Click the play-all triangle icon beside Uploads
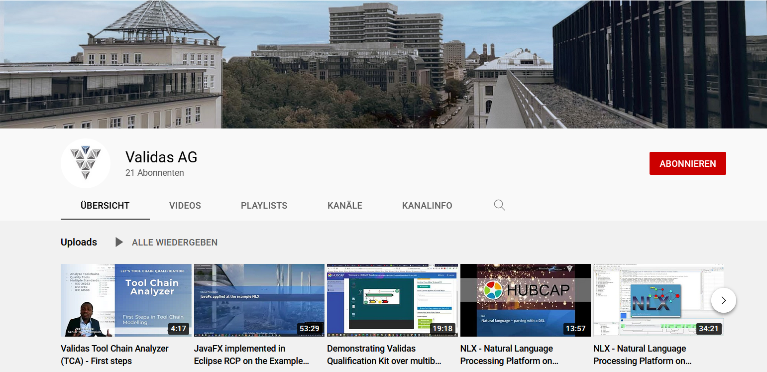767x372 pixels. point(119,243)
